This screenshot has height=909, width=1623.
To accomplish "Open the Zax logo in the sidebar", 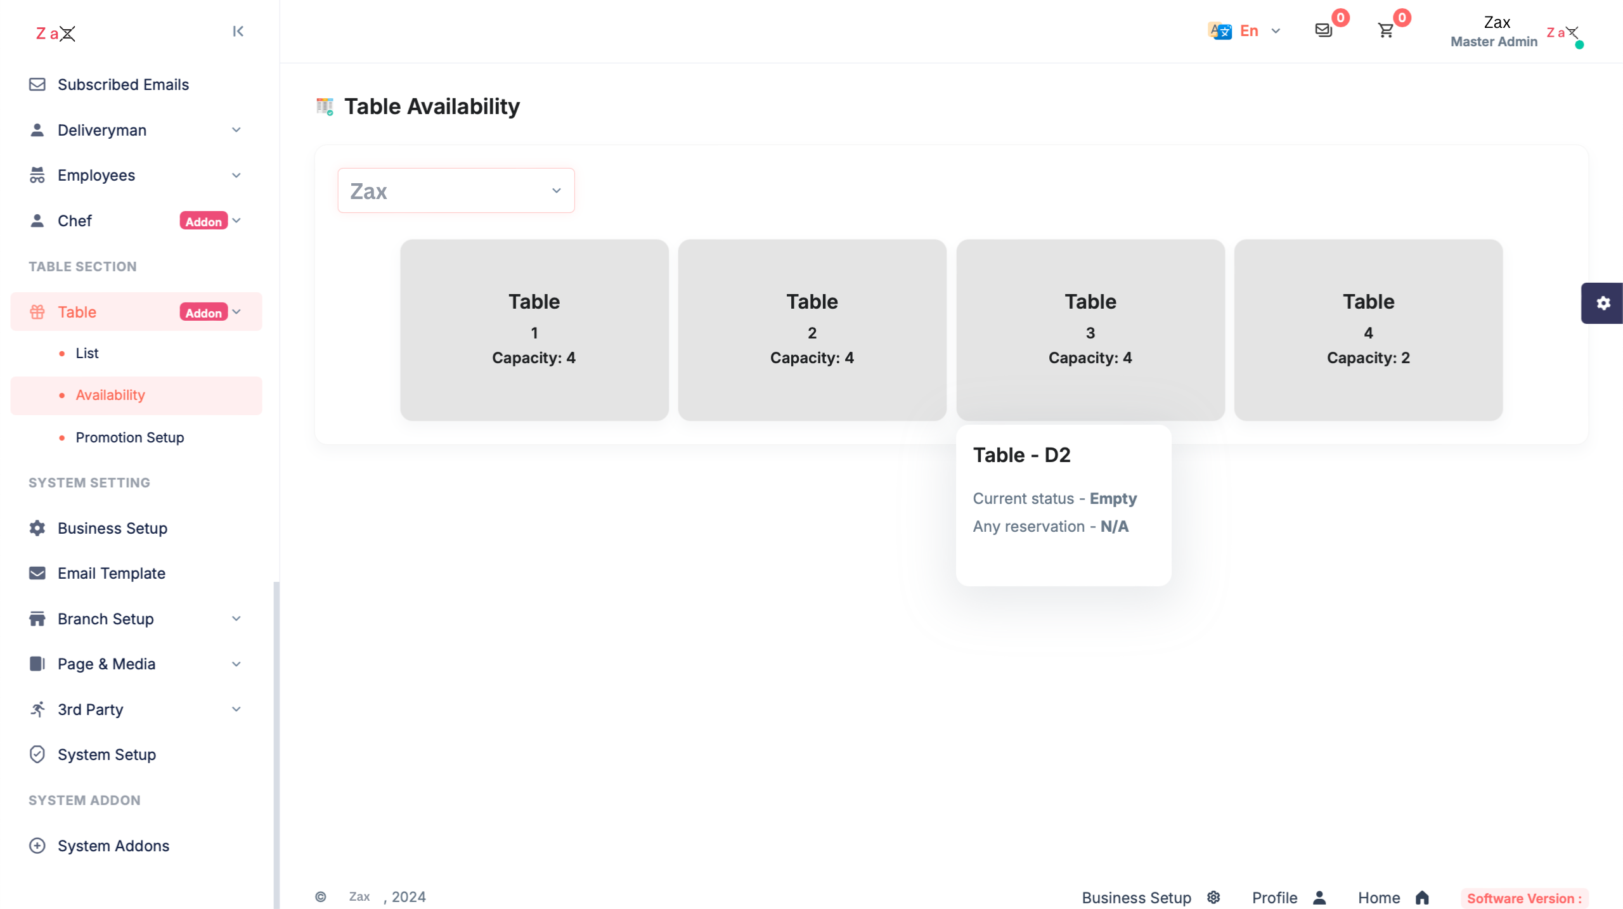I will [56, 33].
